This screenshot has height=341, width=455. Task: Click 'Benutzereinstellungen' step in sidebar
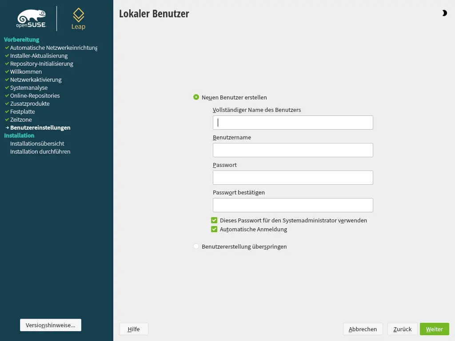40,127
